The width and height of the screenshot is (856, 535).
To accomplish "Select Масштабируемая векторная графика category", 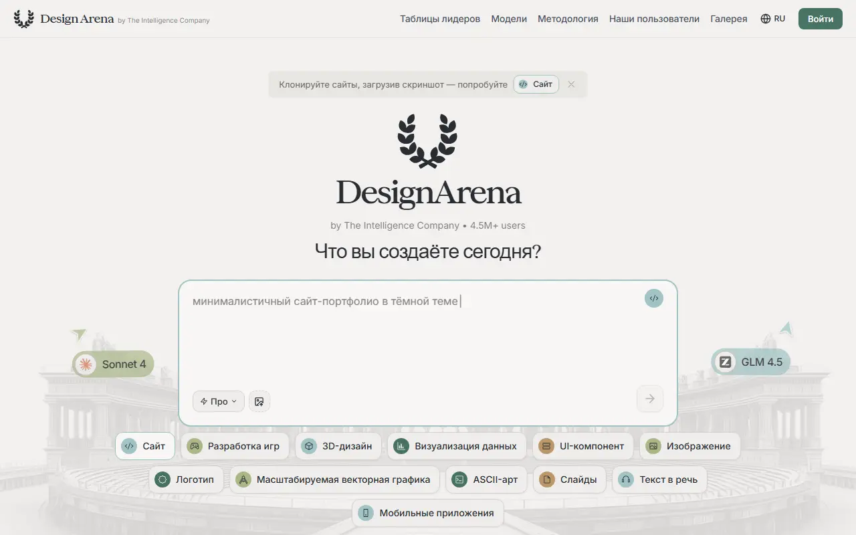I will [x=334, y=479].
